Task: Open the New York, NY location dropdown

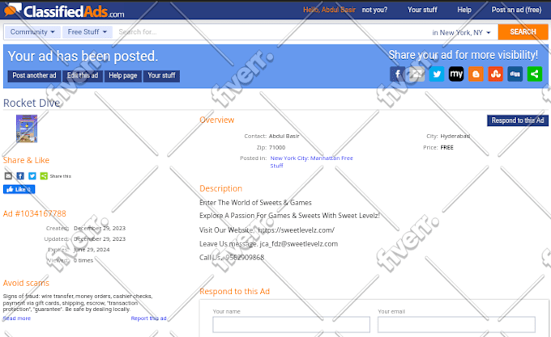Action: pyautogui.click(x=461, y=32)
